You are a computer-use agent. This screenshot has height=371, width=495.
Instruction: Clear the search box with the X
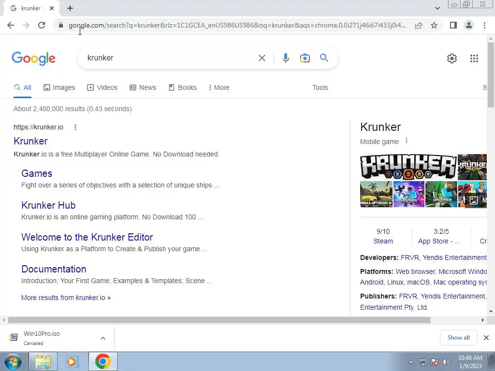(262, 58)
